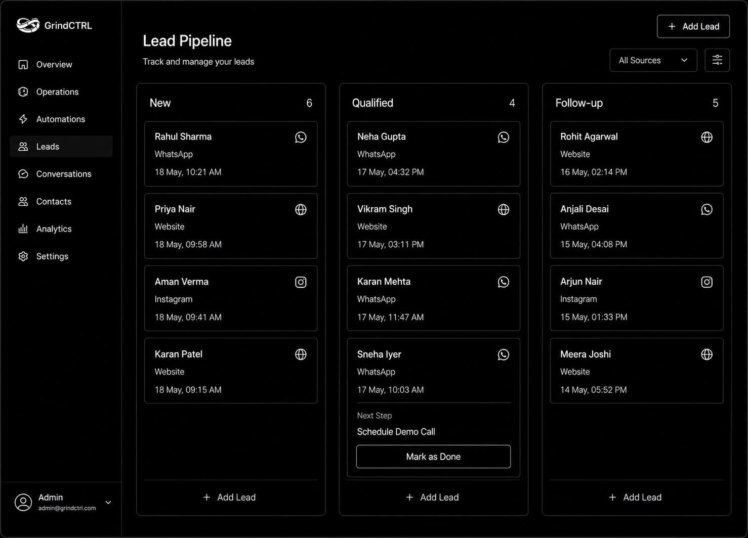Select the Anjali Desai name text

point(585,209)
